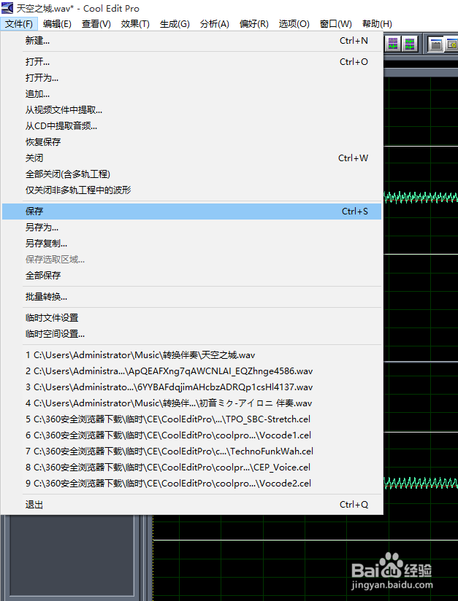This screenshot has height=601, width=458.
Task: Choose 从CD中提取音频...
Action: click(x=191, y=125)
